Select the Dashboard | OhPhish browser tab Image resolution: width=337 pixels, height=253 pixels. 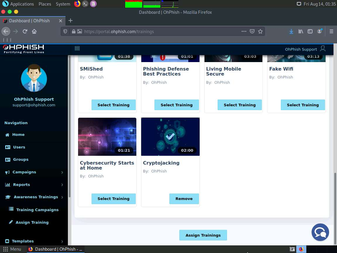click(x=33, y=21)
